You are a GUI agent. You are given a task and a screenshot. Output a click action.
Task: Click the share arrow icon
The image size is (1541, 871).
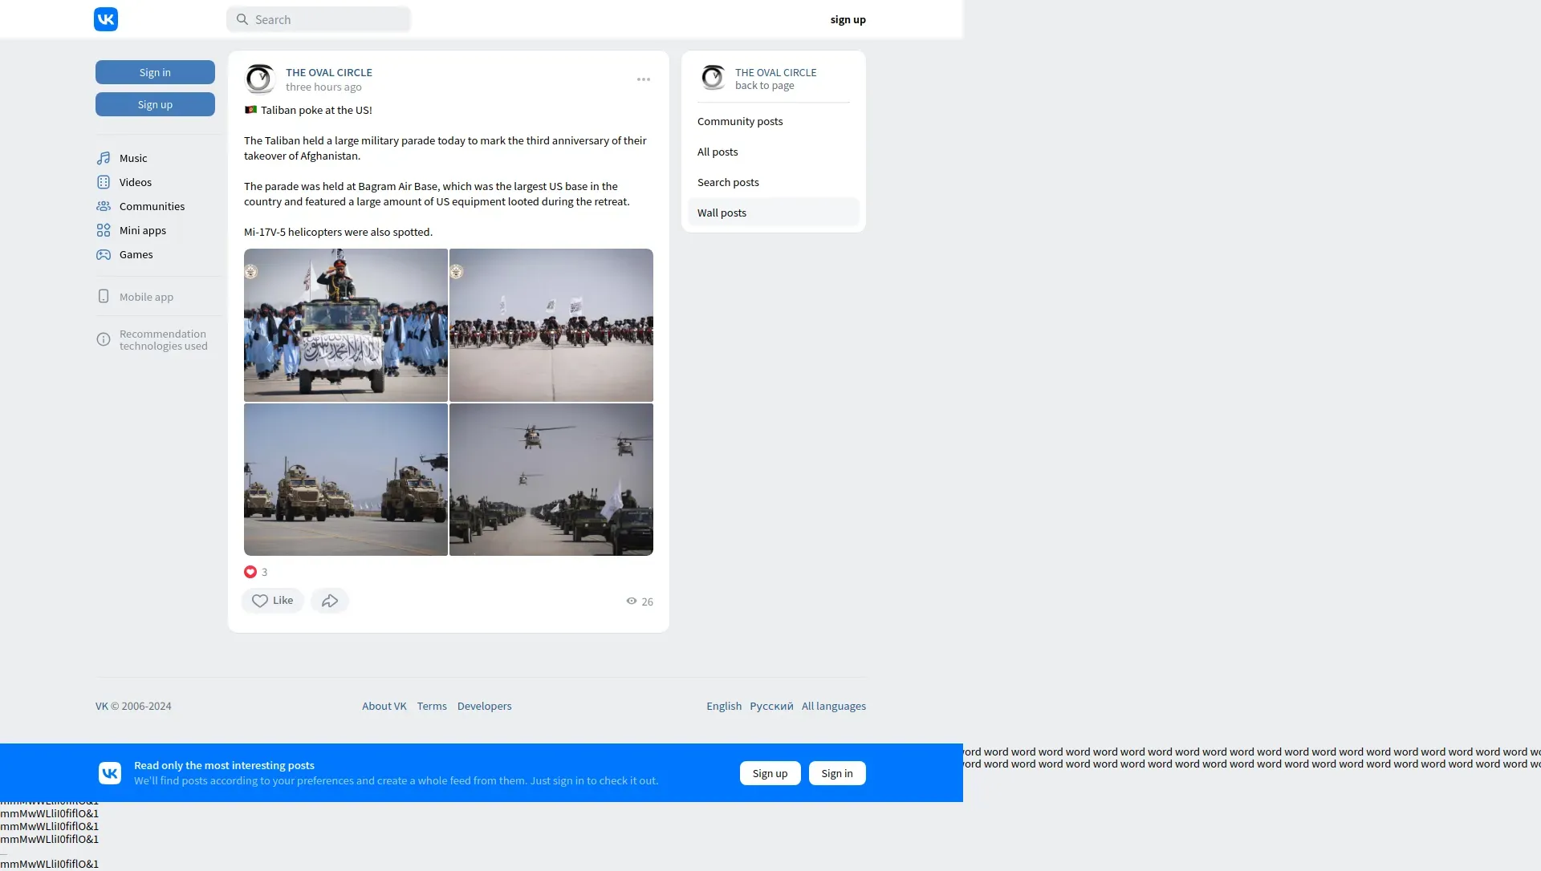pyautogui.click(x=330, y=601)
